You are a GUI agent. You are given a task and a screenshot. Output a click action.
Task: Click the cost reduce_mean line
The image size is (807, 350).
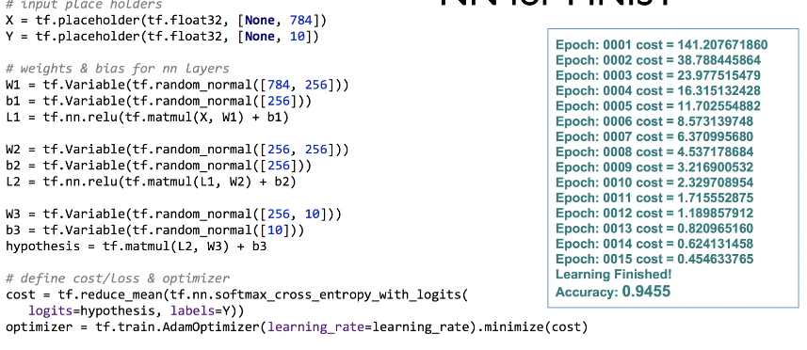237,295
